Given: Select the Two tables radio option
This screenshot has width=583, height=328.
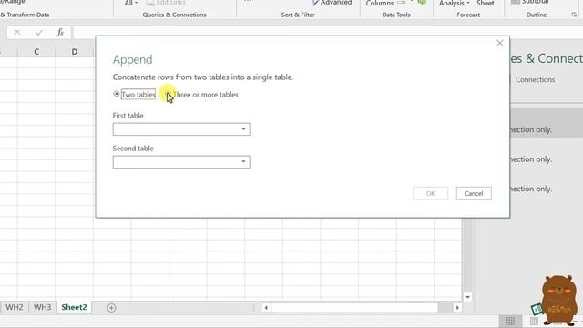Looking at the screenshot, I should coord(117,94).
